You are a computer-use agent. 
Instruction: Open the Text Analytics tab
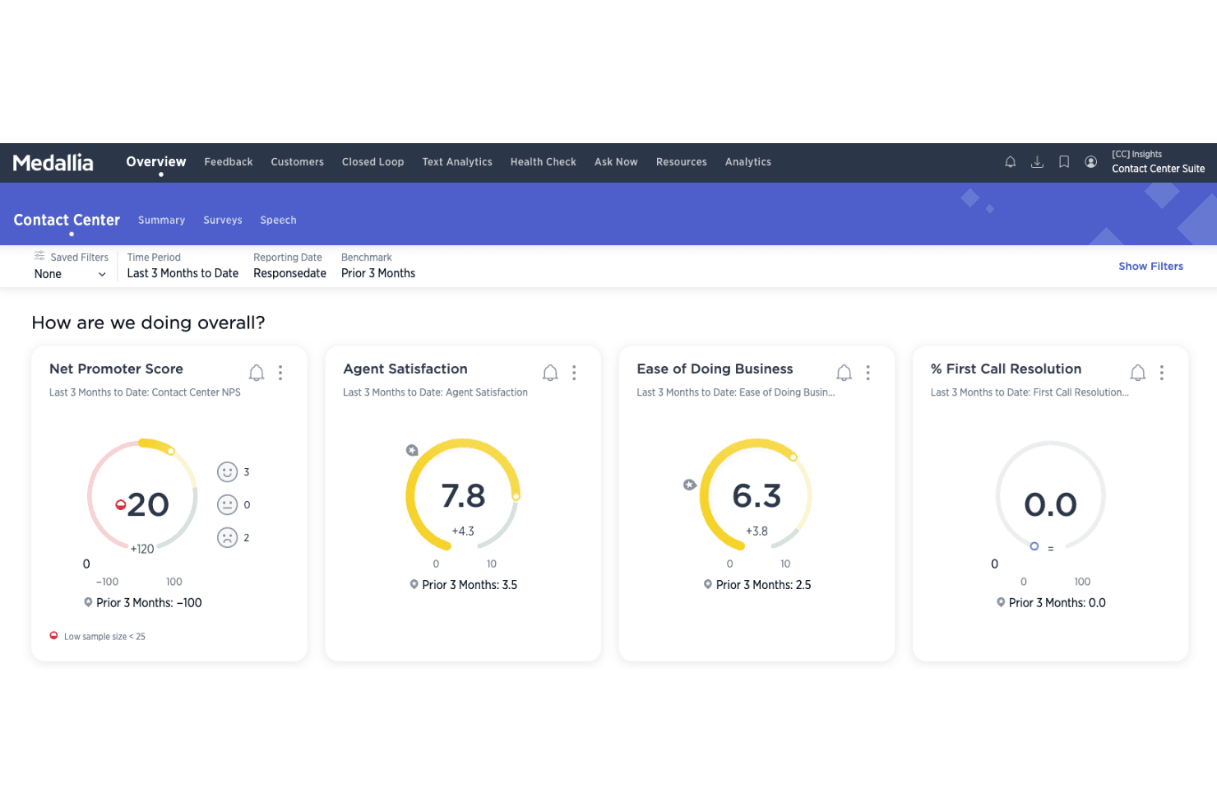(x=457, y=162)
